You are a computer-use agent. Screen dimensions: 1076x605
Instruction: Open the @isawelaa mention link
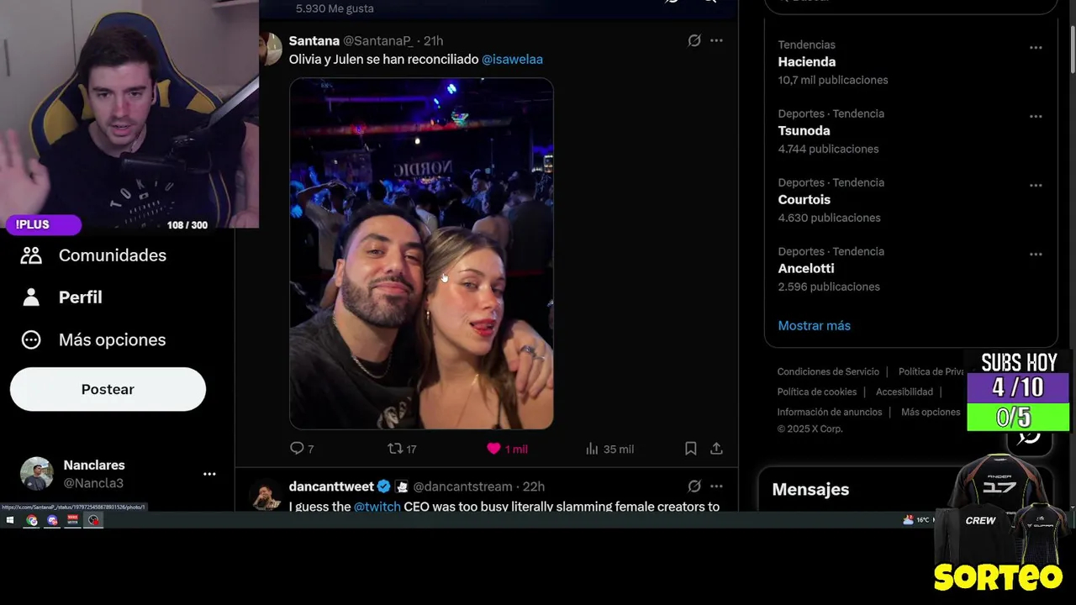point(512,60)
